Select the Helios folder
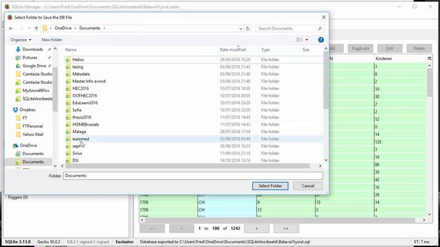The image size is (440, 247). (x=78, y=60)
